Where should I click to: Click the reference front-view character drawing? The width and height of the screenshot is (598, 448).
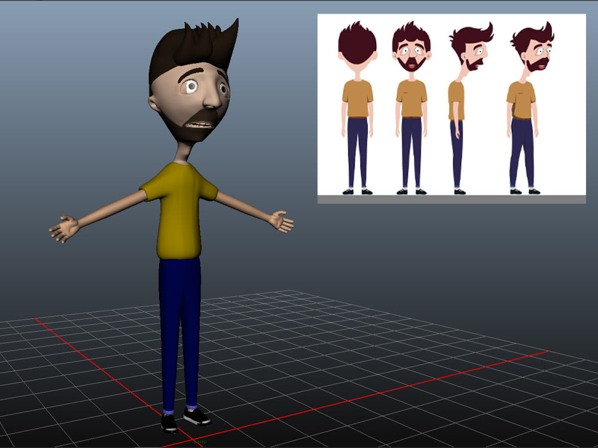point(411,108)
